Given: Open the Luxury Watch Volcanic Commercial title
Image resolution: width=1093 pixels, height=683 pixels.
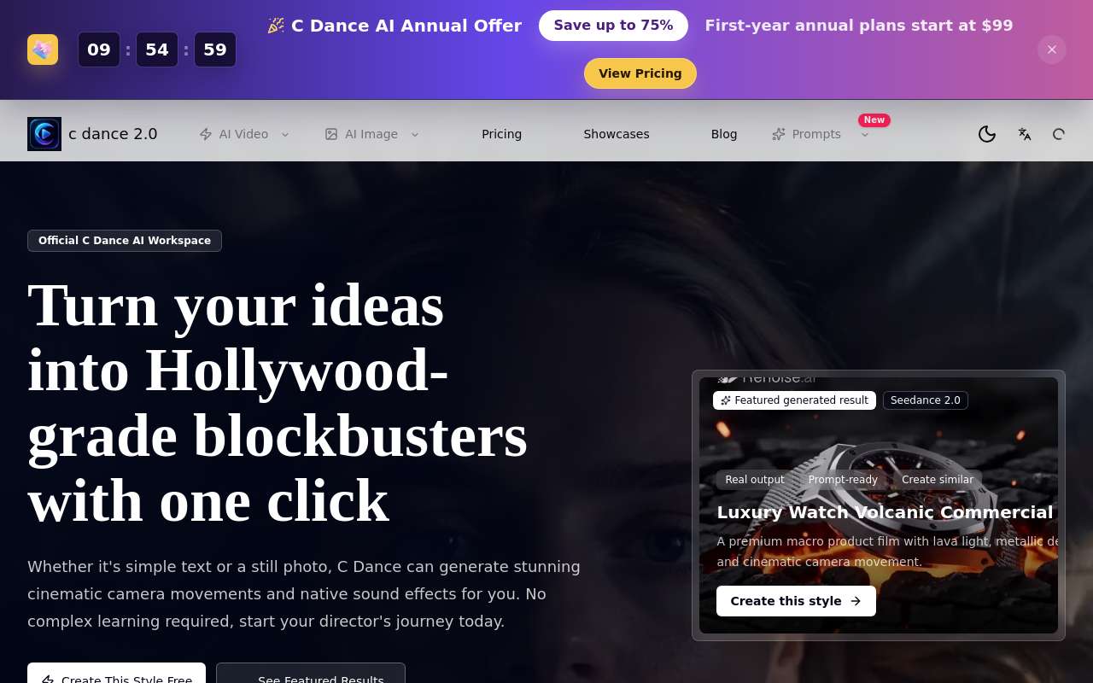Looking at the screenshot, I should 885,512.
